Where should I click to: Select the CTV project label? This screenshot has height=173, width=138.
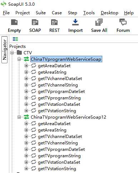(28, 53)
